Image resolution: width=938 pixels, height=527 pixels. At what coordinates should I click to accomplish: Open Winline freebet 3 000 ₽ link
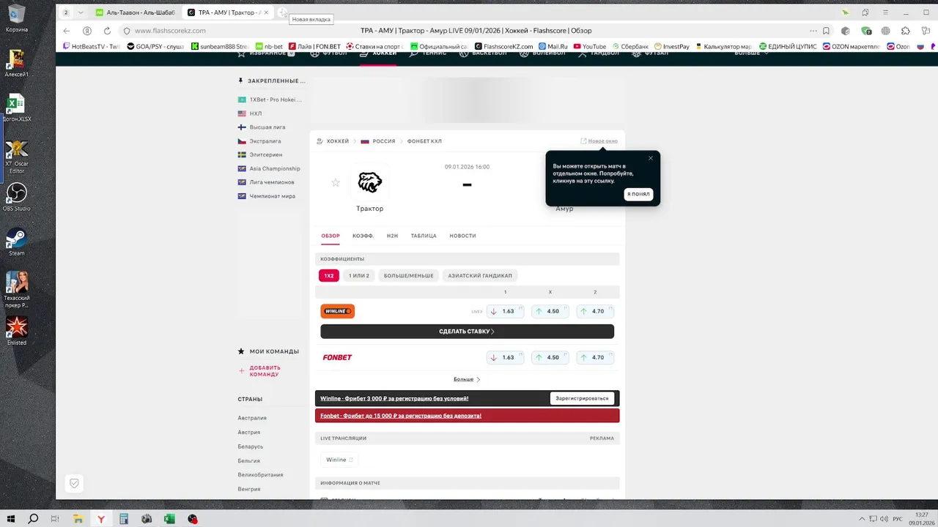[394, 399]
